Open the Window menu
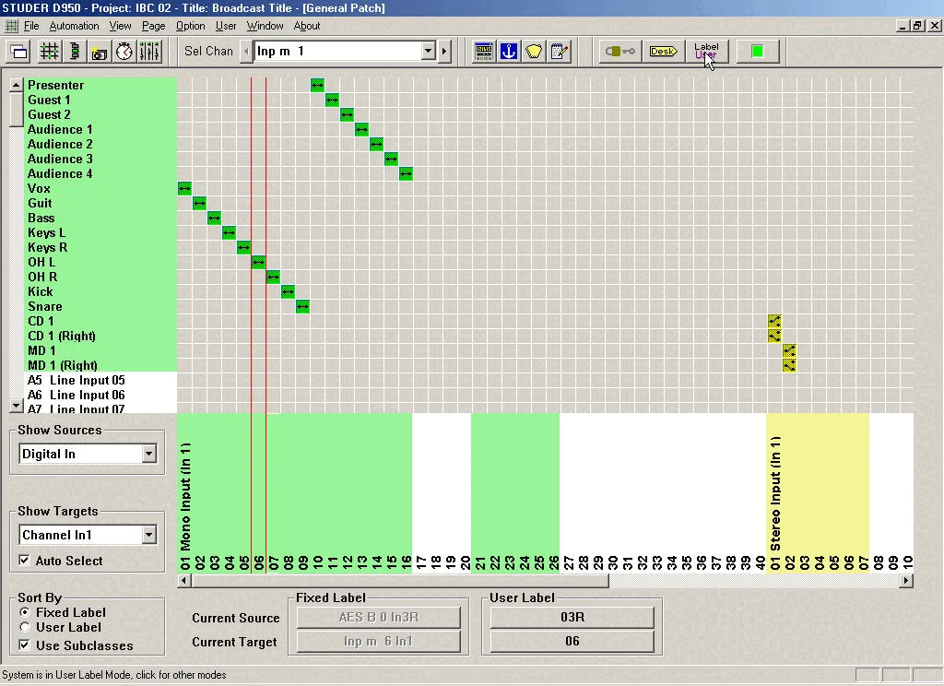The width and height of the screenshot is (944, 686). (265, 26)
